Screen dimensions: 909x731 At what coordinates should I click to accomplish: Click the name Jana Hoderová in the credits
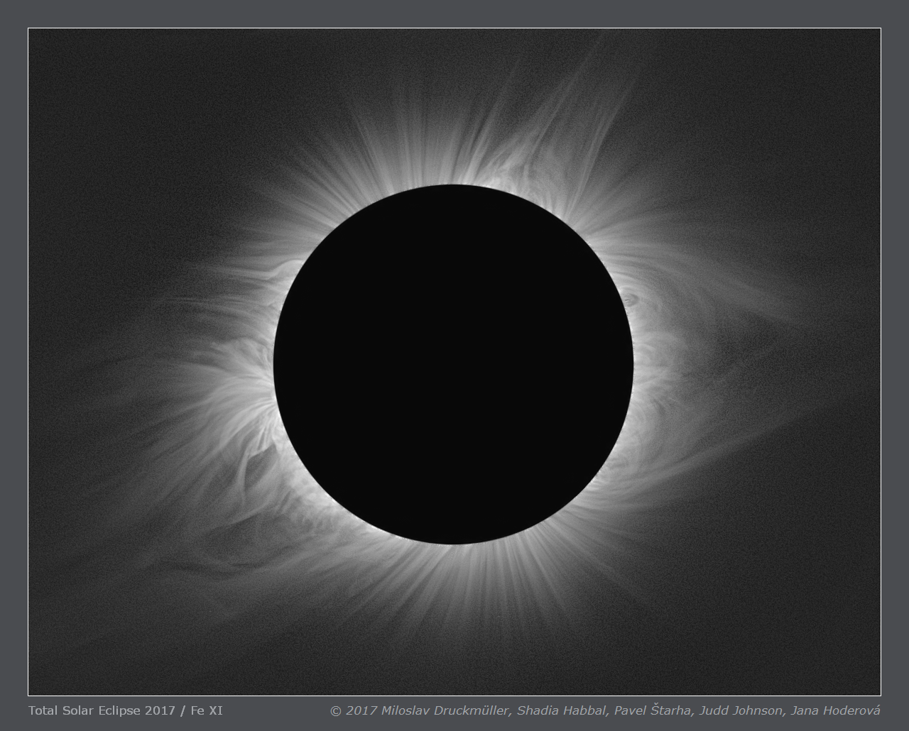point(835,710)
